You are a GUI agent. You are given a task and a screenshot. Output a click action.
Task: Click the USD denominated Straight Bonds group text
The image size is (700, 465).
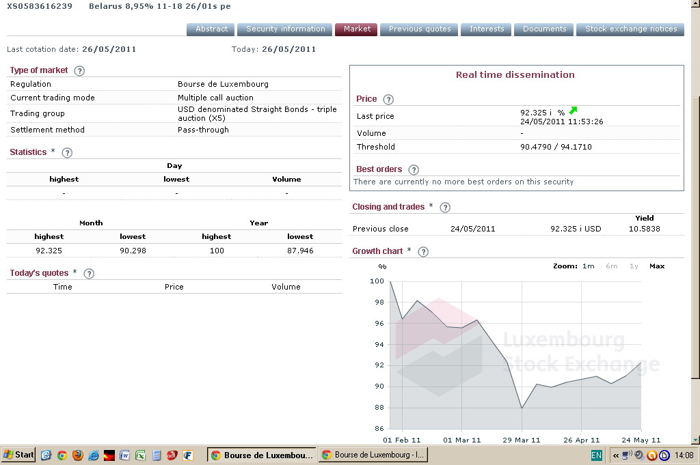tap(257, 113)
